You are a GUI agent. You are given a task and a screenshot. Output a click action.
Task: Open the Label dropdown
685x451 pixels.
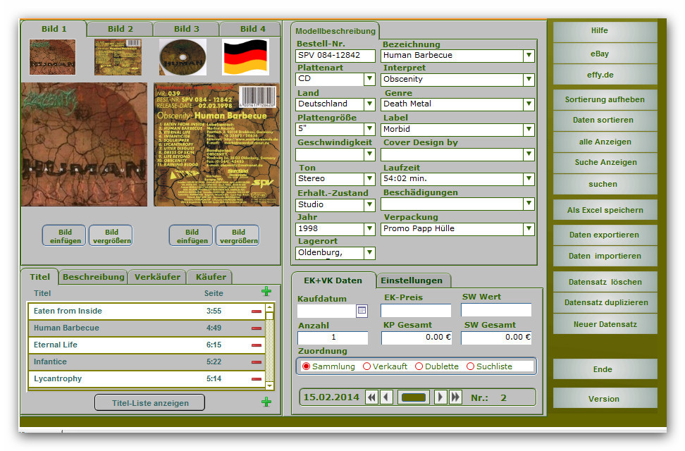tap(529, 130)
